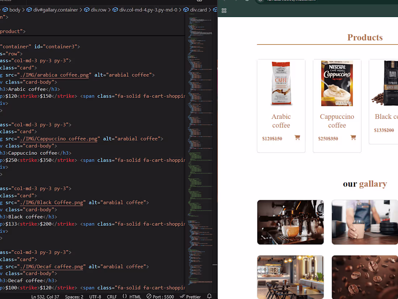
Task: Click the Prettier checkmark status item
Action: click(x=190, y=296)
